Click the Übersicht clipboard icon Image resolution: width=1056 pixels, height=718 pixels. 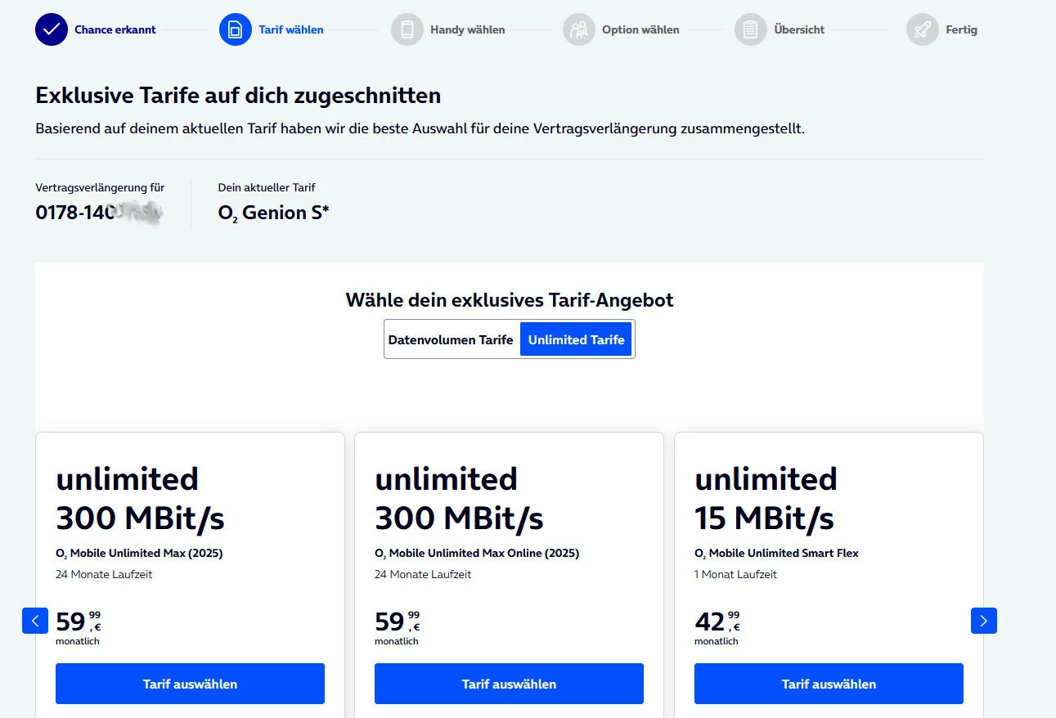coord(751,29)
